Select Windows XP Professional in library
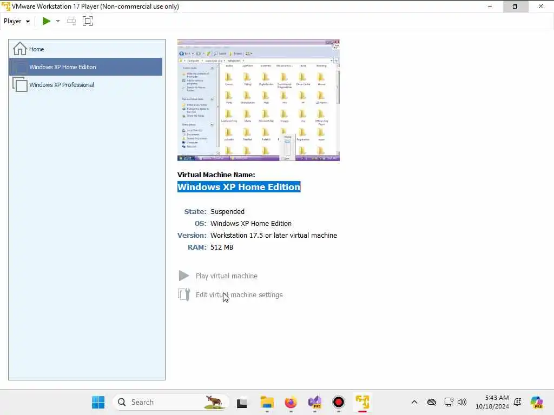Screen dimensions: 554x415 (x=85, y=85)
